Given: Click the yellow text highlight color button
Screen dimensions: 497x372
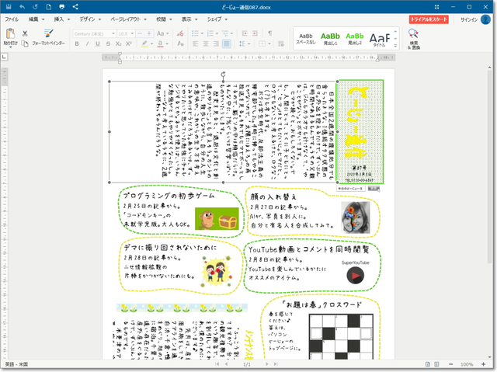Looking at the screenshot, I should (x=144, y=44).
